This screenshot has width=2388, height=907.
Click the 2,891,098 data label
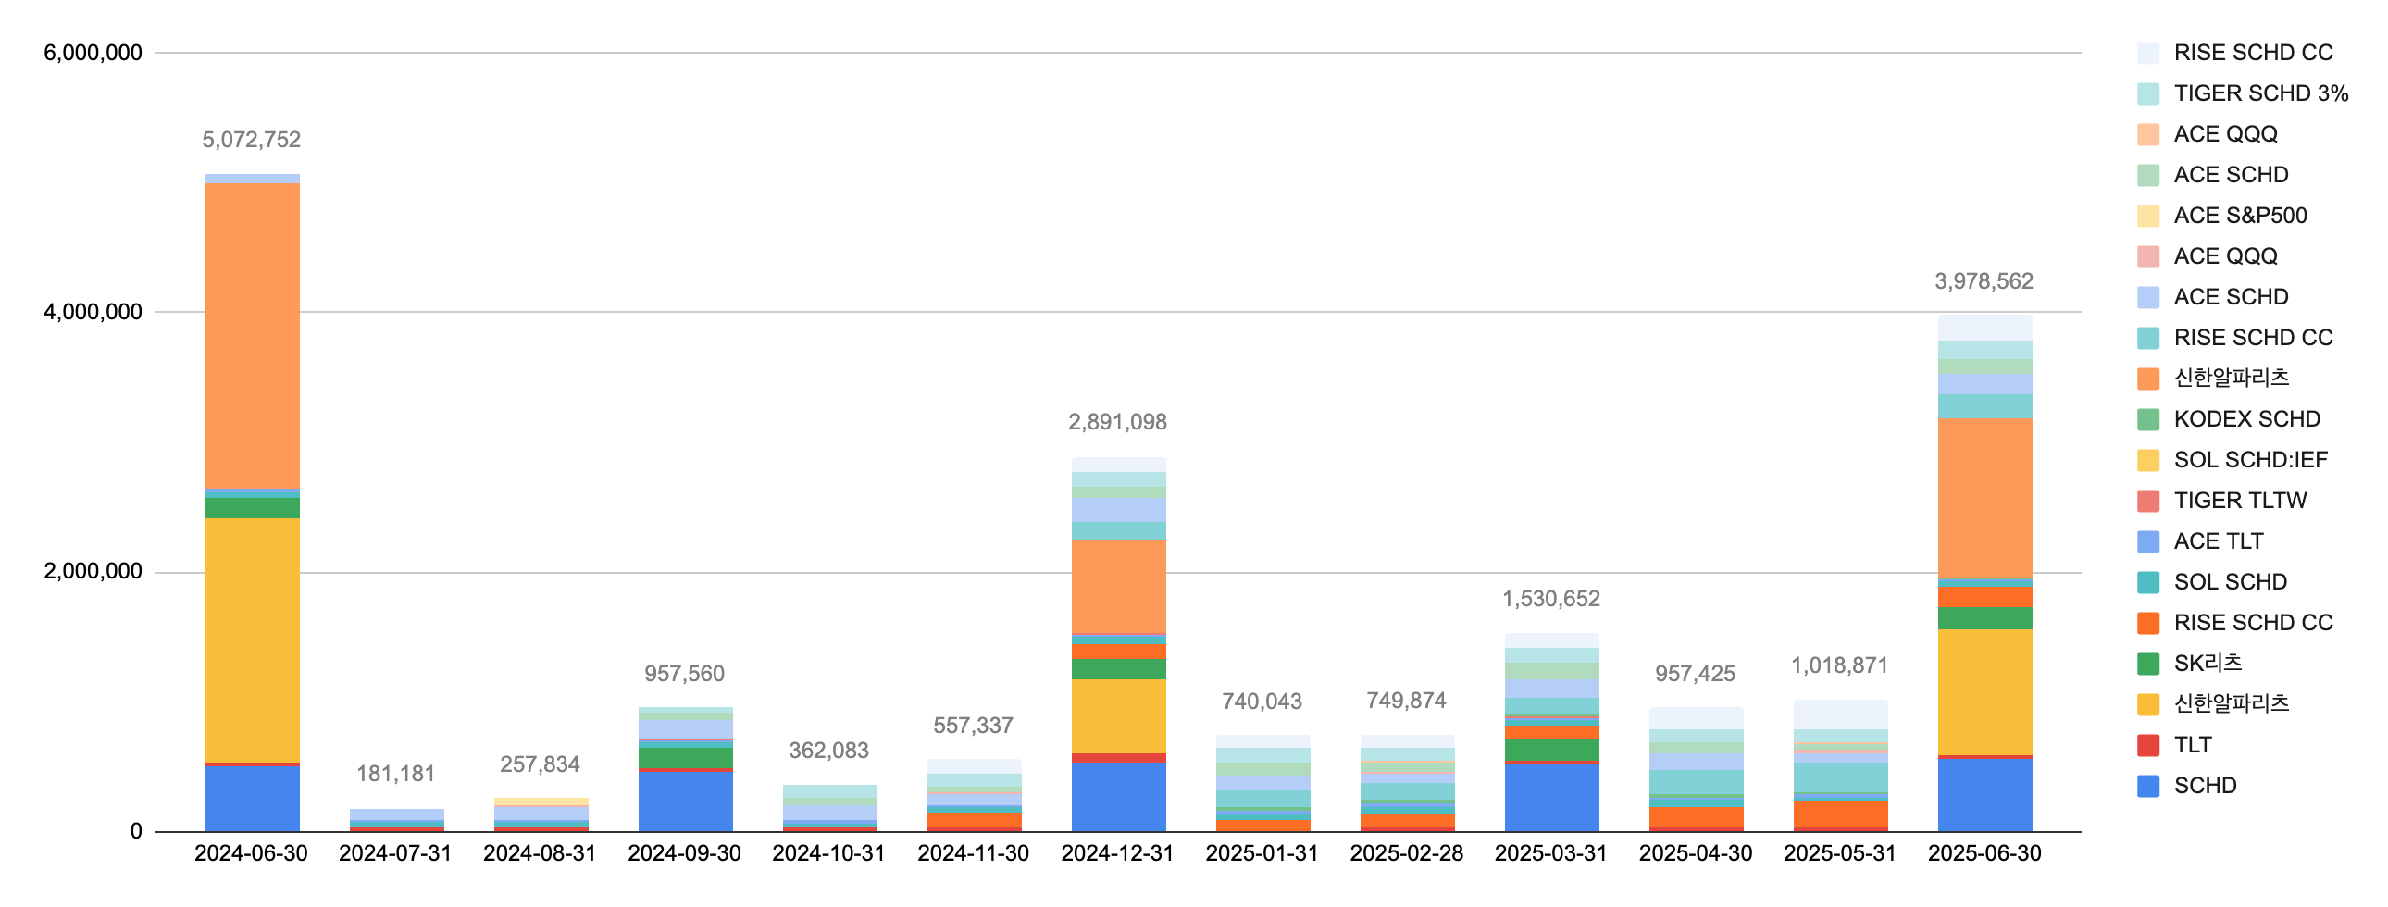coord(1117,423)
